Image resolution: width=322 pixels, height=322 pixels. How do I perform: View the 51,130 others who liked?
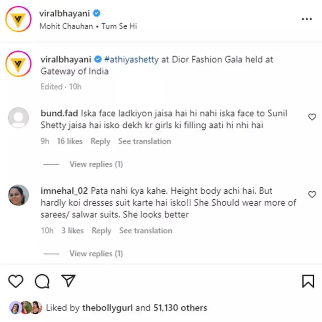[180, 308]
